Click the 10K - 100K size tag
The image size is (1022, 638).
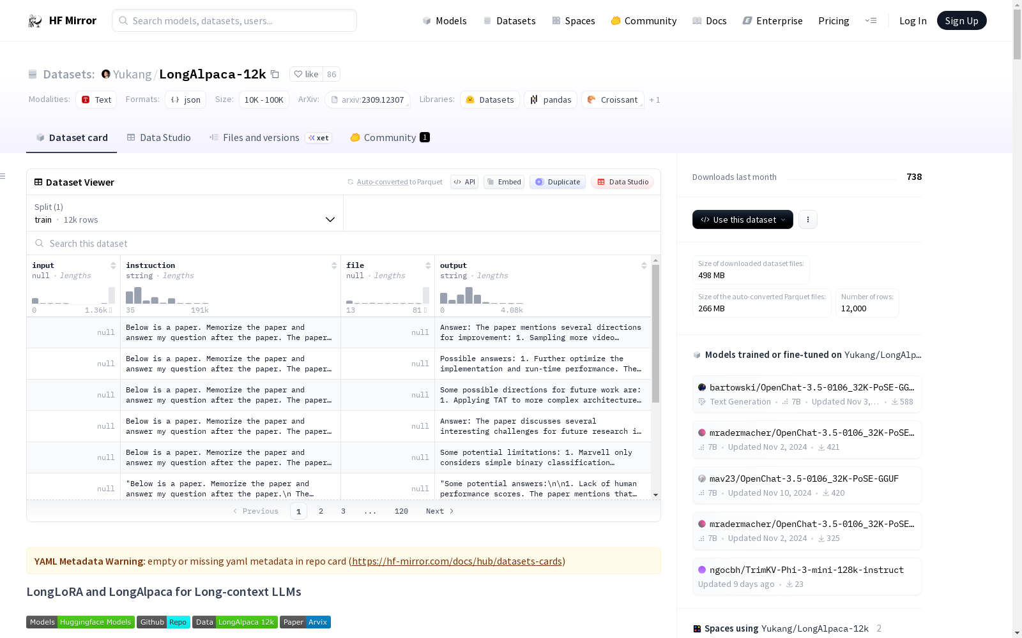tap(264, 100)
